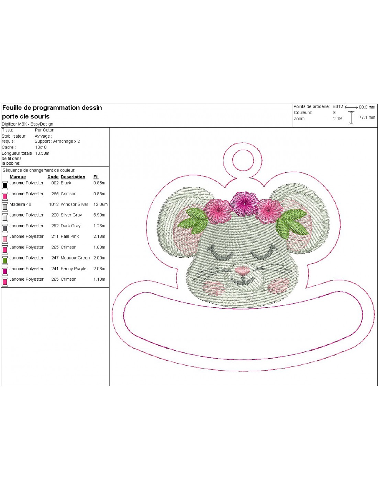
Task: Click the '252 Dark Gray' description
Action: tap(66, 226)
